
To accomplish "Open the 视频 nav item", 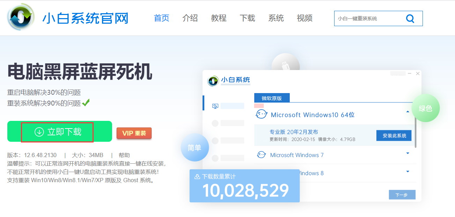I will tap(305, 18).
